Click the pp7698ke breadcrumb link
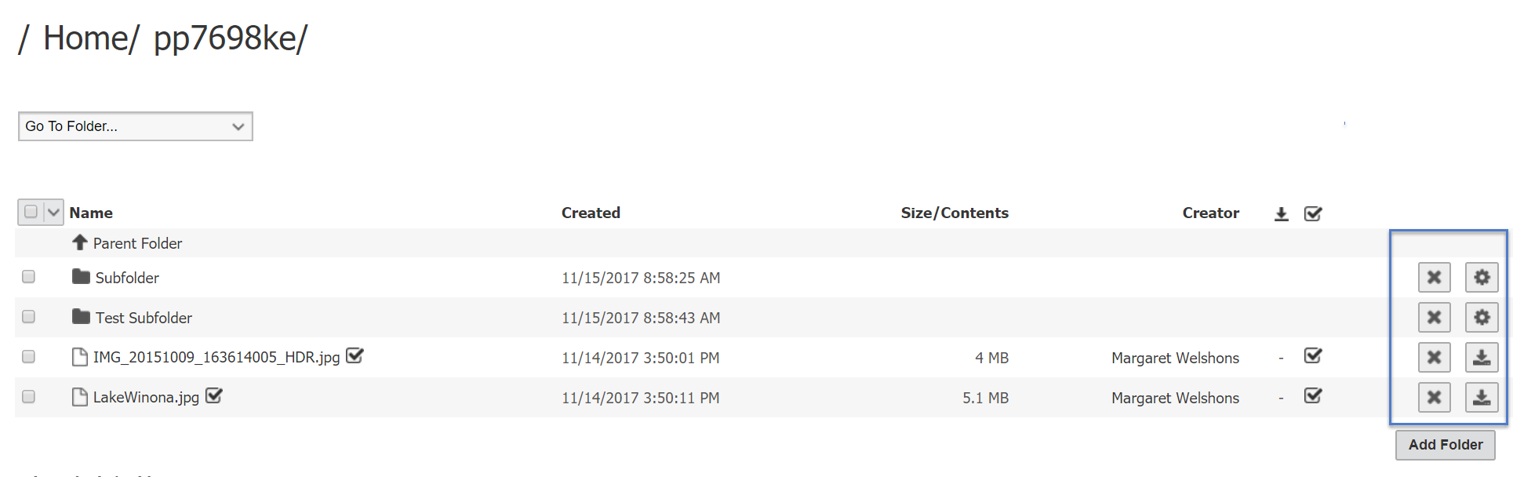The height and width of the screenshot is (477, 1513). coord(225,38)
